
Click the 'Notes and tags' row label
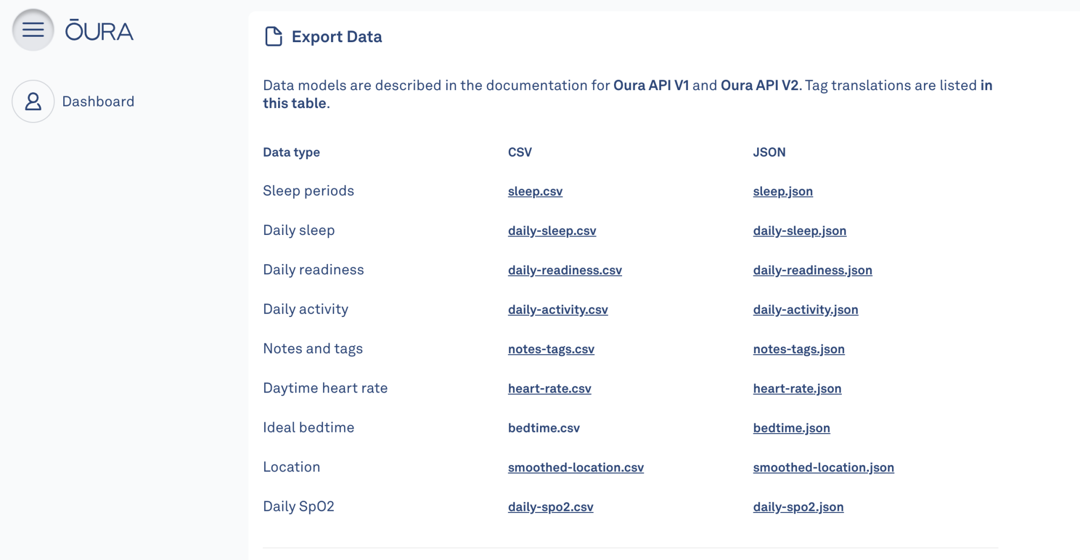coord(313,348)
